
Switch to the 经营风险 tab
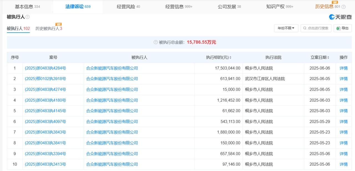pos(128,7)
